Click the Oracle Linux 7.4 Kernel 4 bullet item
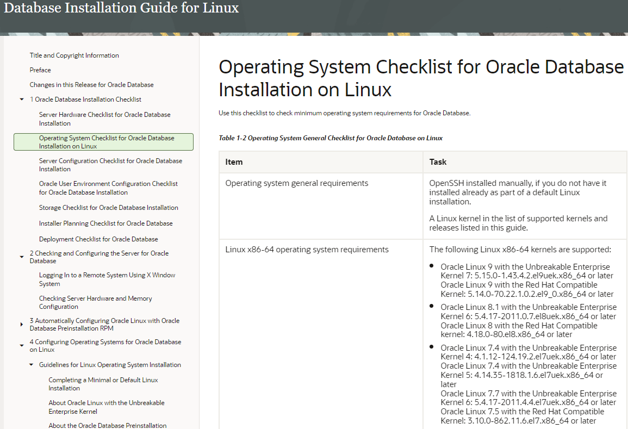 point(528,352)
